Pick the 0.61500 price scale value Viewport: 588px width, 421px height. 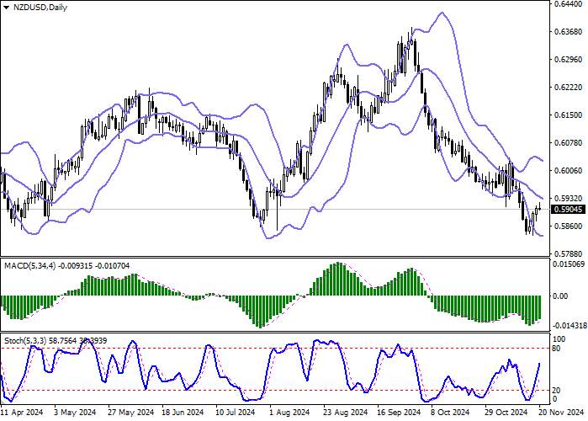[x=569, y=115]
